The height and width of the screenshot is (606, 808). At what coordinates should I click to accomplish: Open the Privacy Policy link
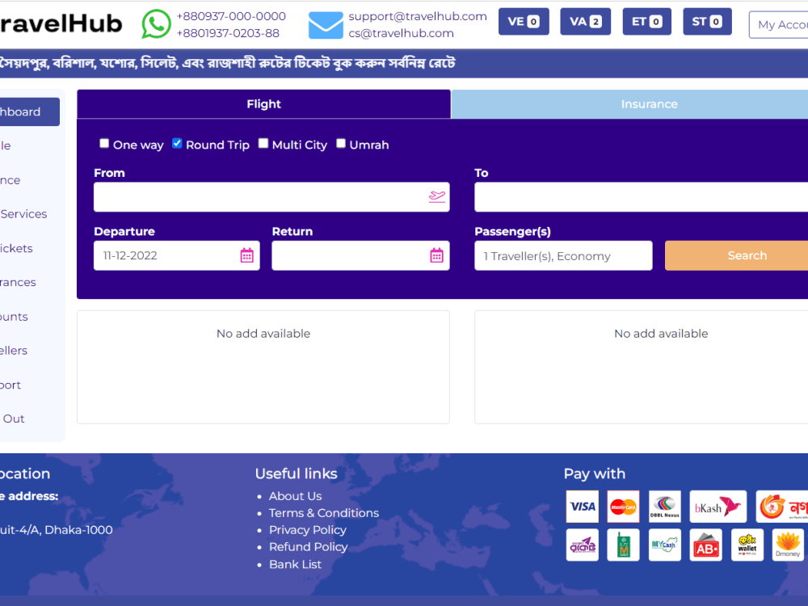pos(308,530)
